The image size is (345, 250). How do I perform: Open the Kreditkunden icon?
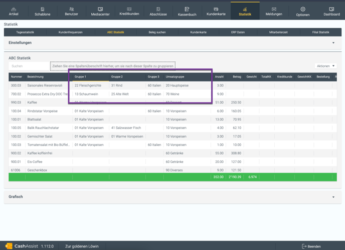coord(129,9)
